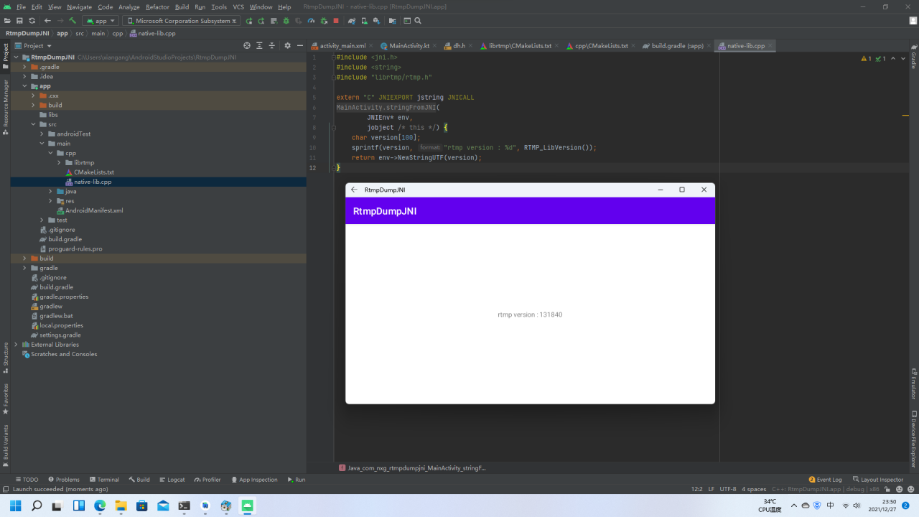Open the File menu
Image resolution: width=919 pixels, height=517 pixels.
21,6
